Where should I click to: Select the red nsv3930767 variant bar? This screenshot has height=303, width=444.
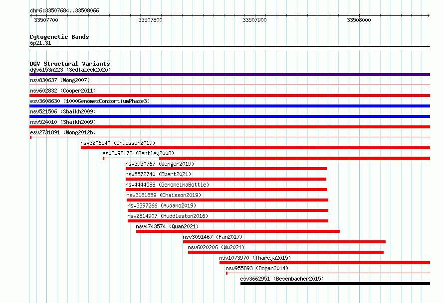[226, 169]
